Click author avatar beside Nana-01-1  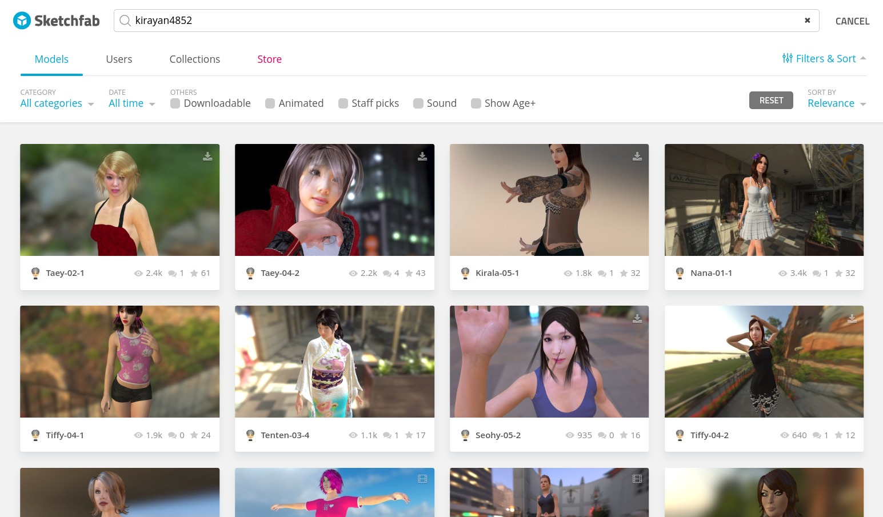pos(680,273)
